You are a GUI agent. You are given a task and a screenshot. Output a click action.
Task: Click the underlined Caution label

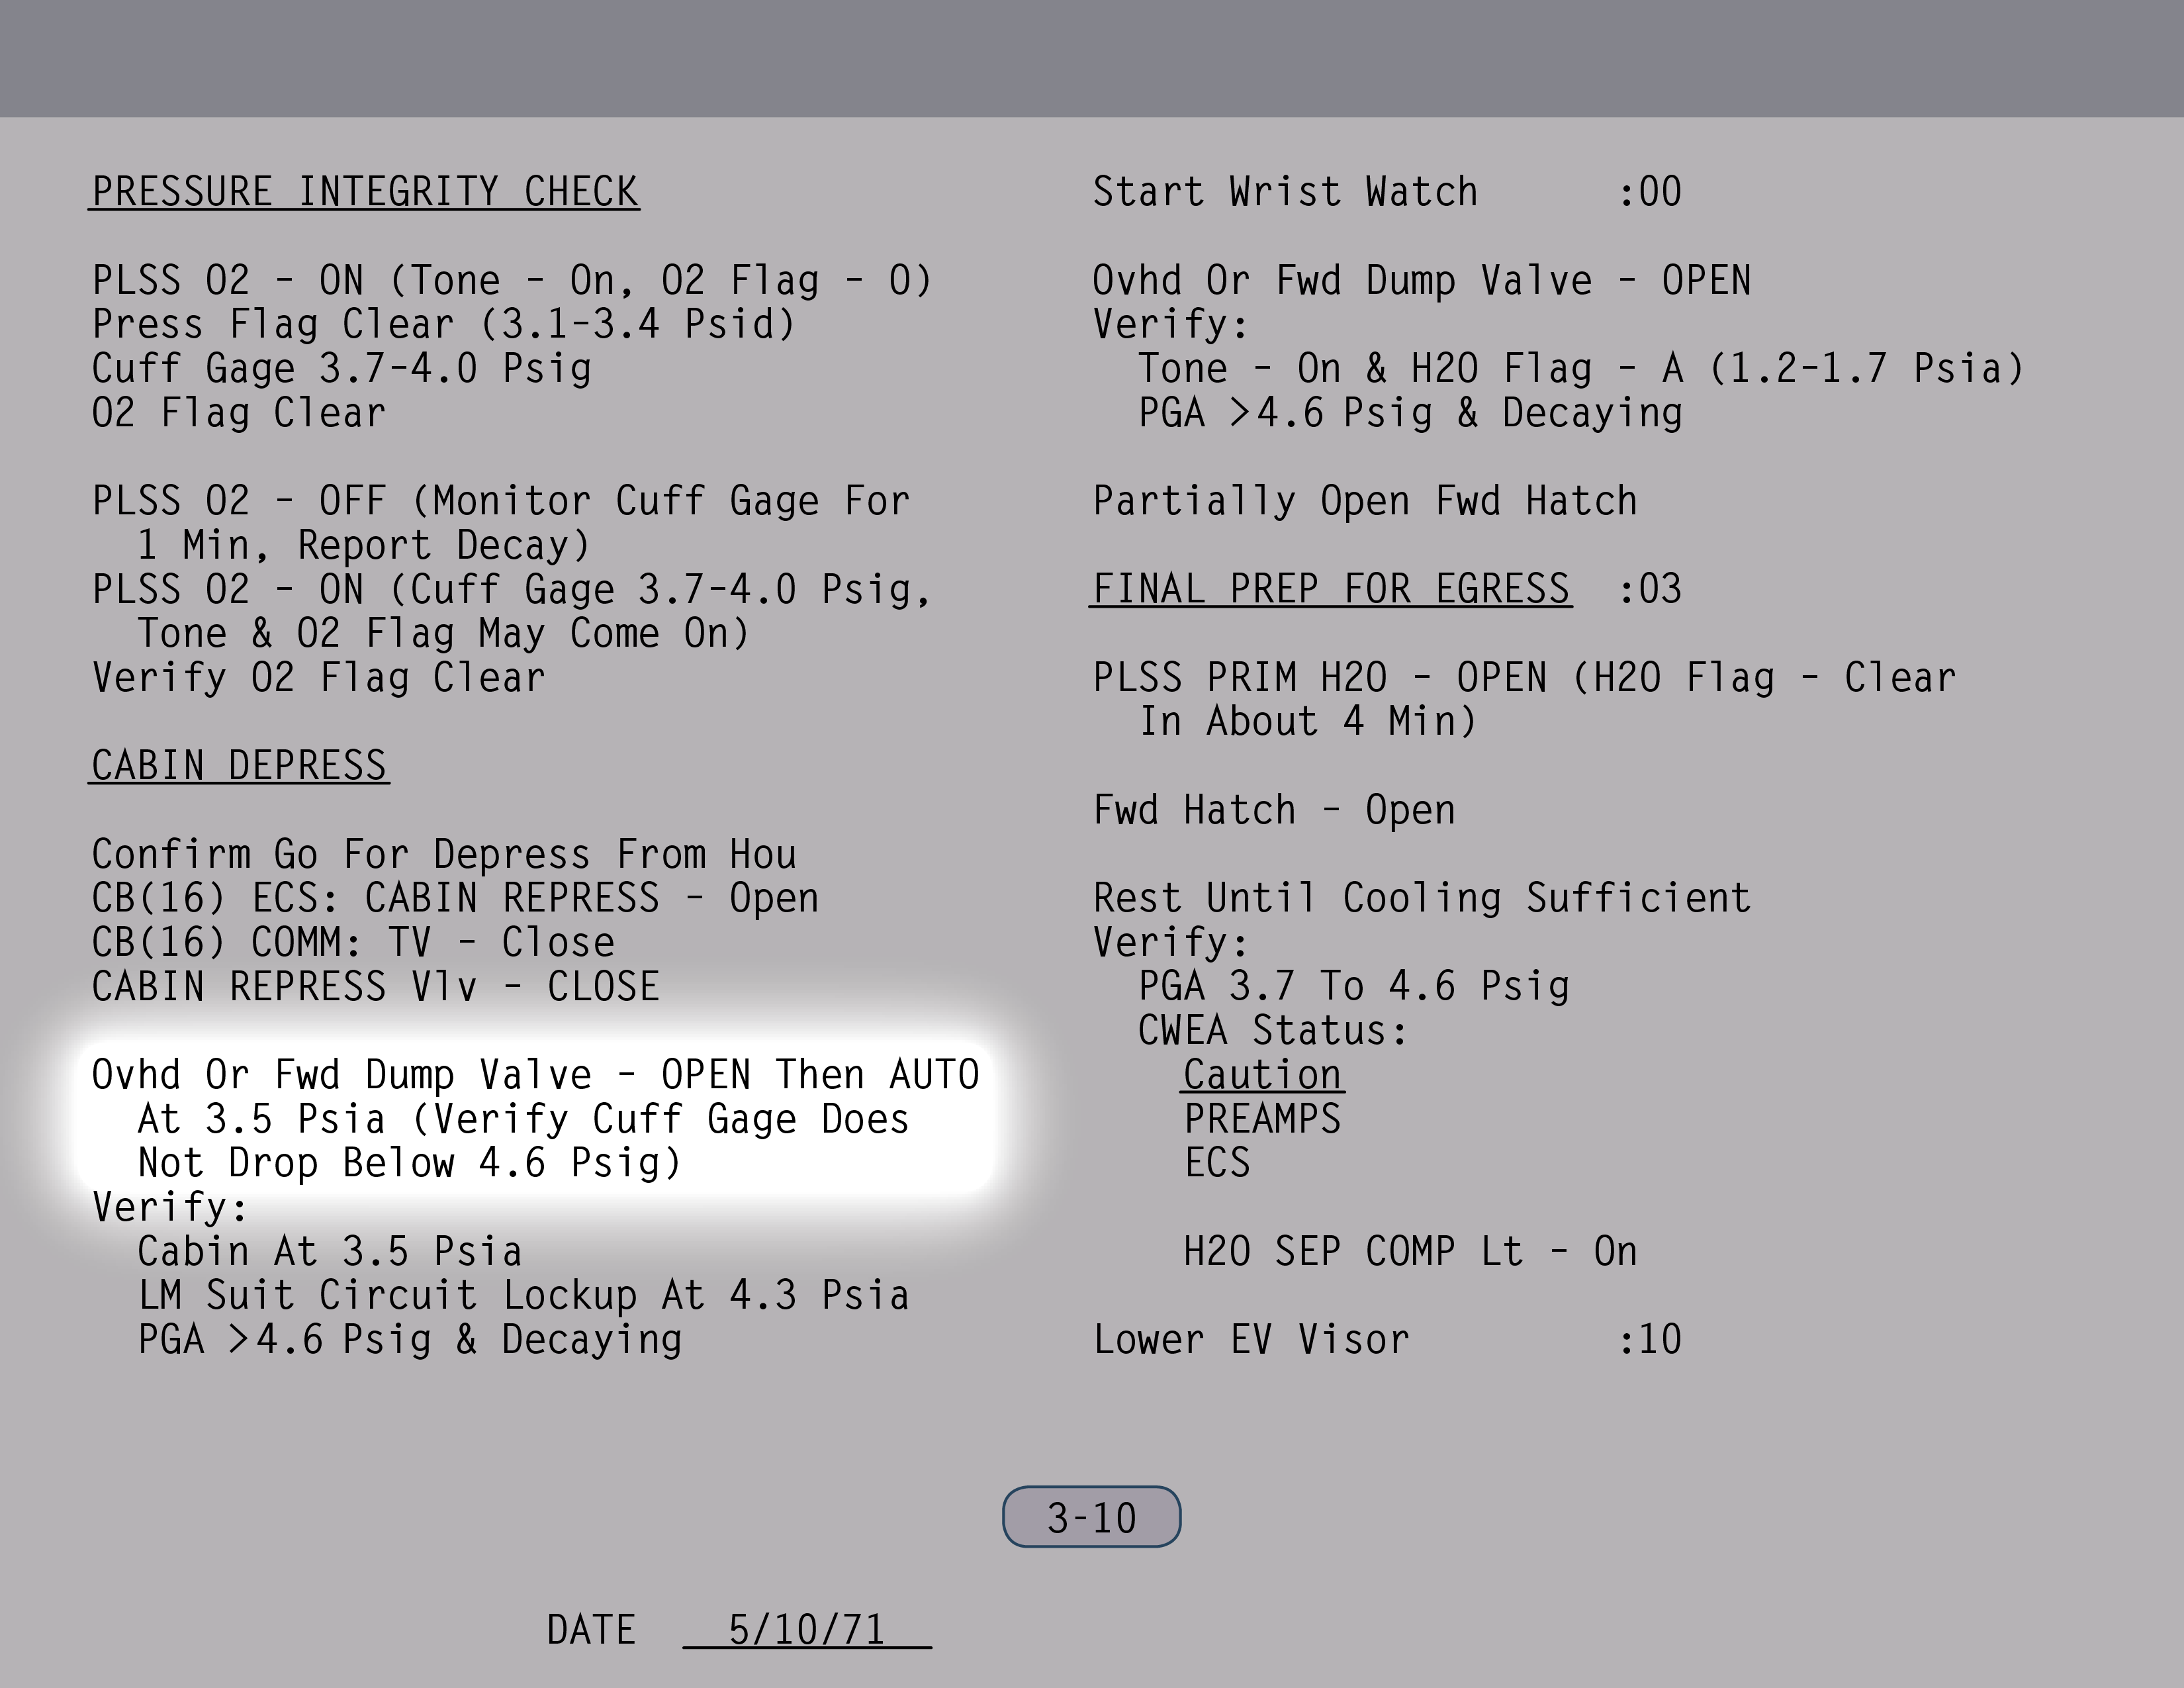pyautogui.click(x=1262, y=1075)
